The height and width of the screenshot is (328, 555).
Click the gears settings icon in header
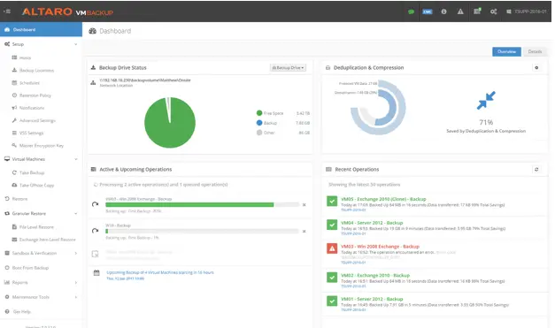493,11
